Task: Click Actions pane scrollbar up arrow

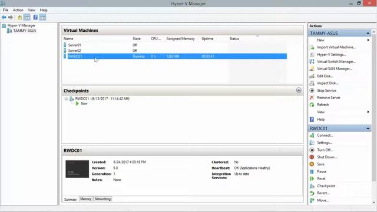Action: point(374,32)
